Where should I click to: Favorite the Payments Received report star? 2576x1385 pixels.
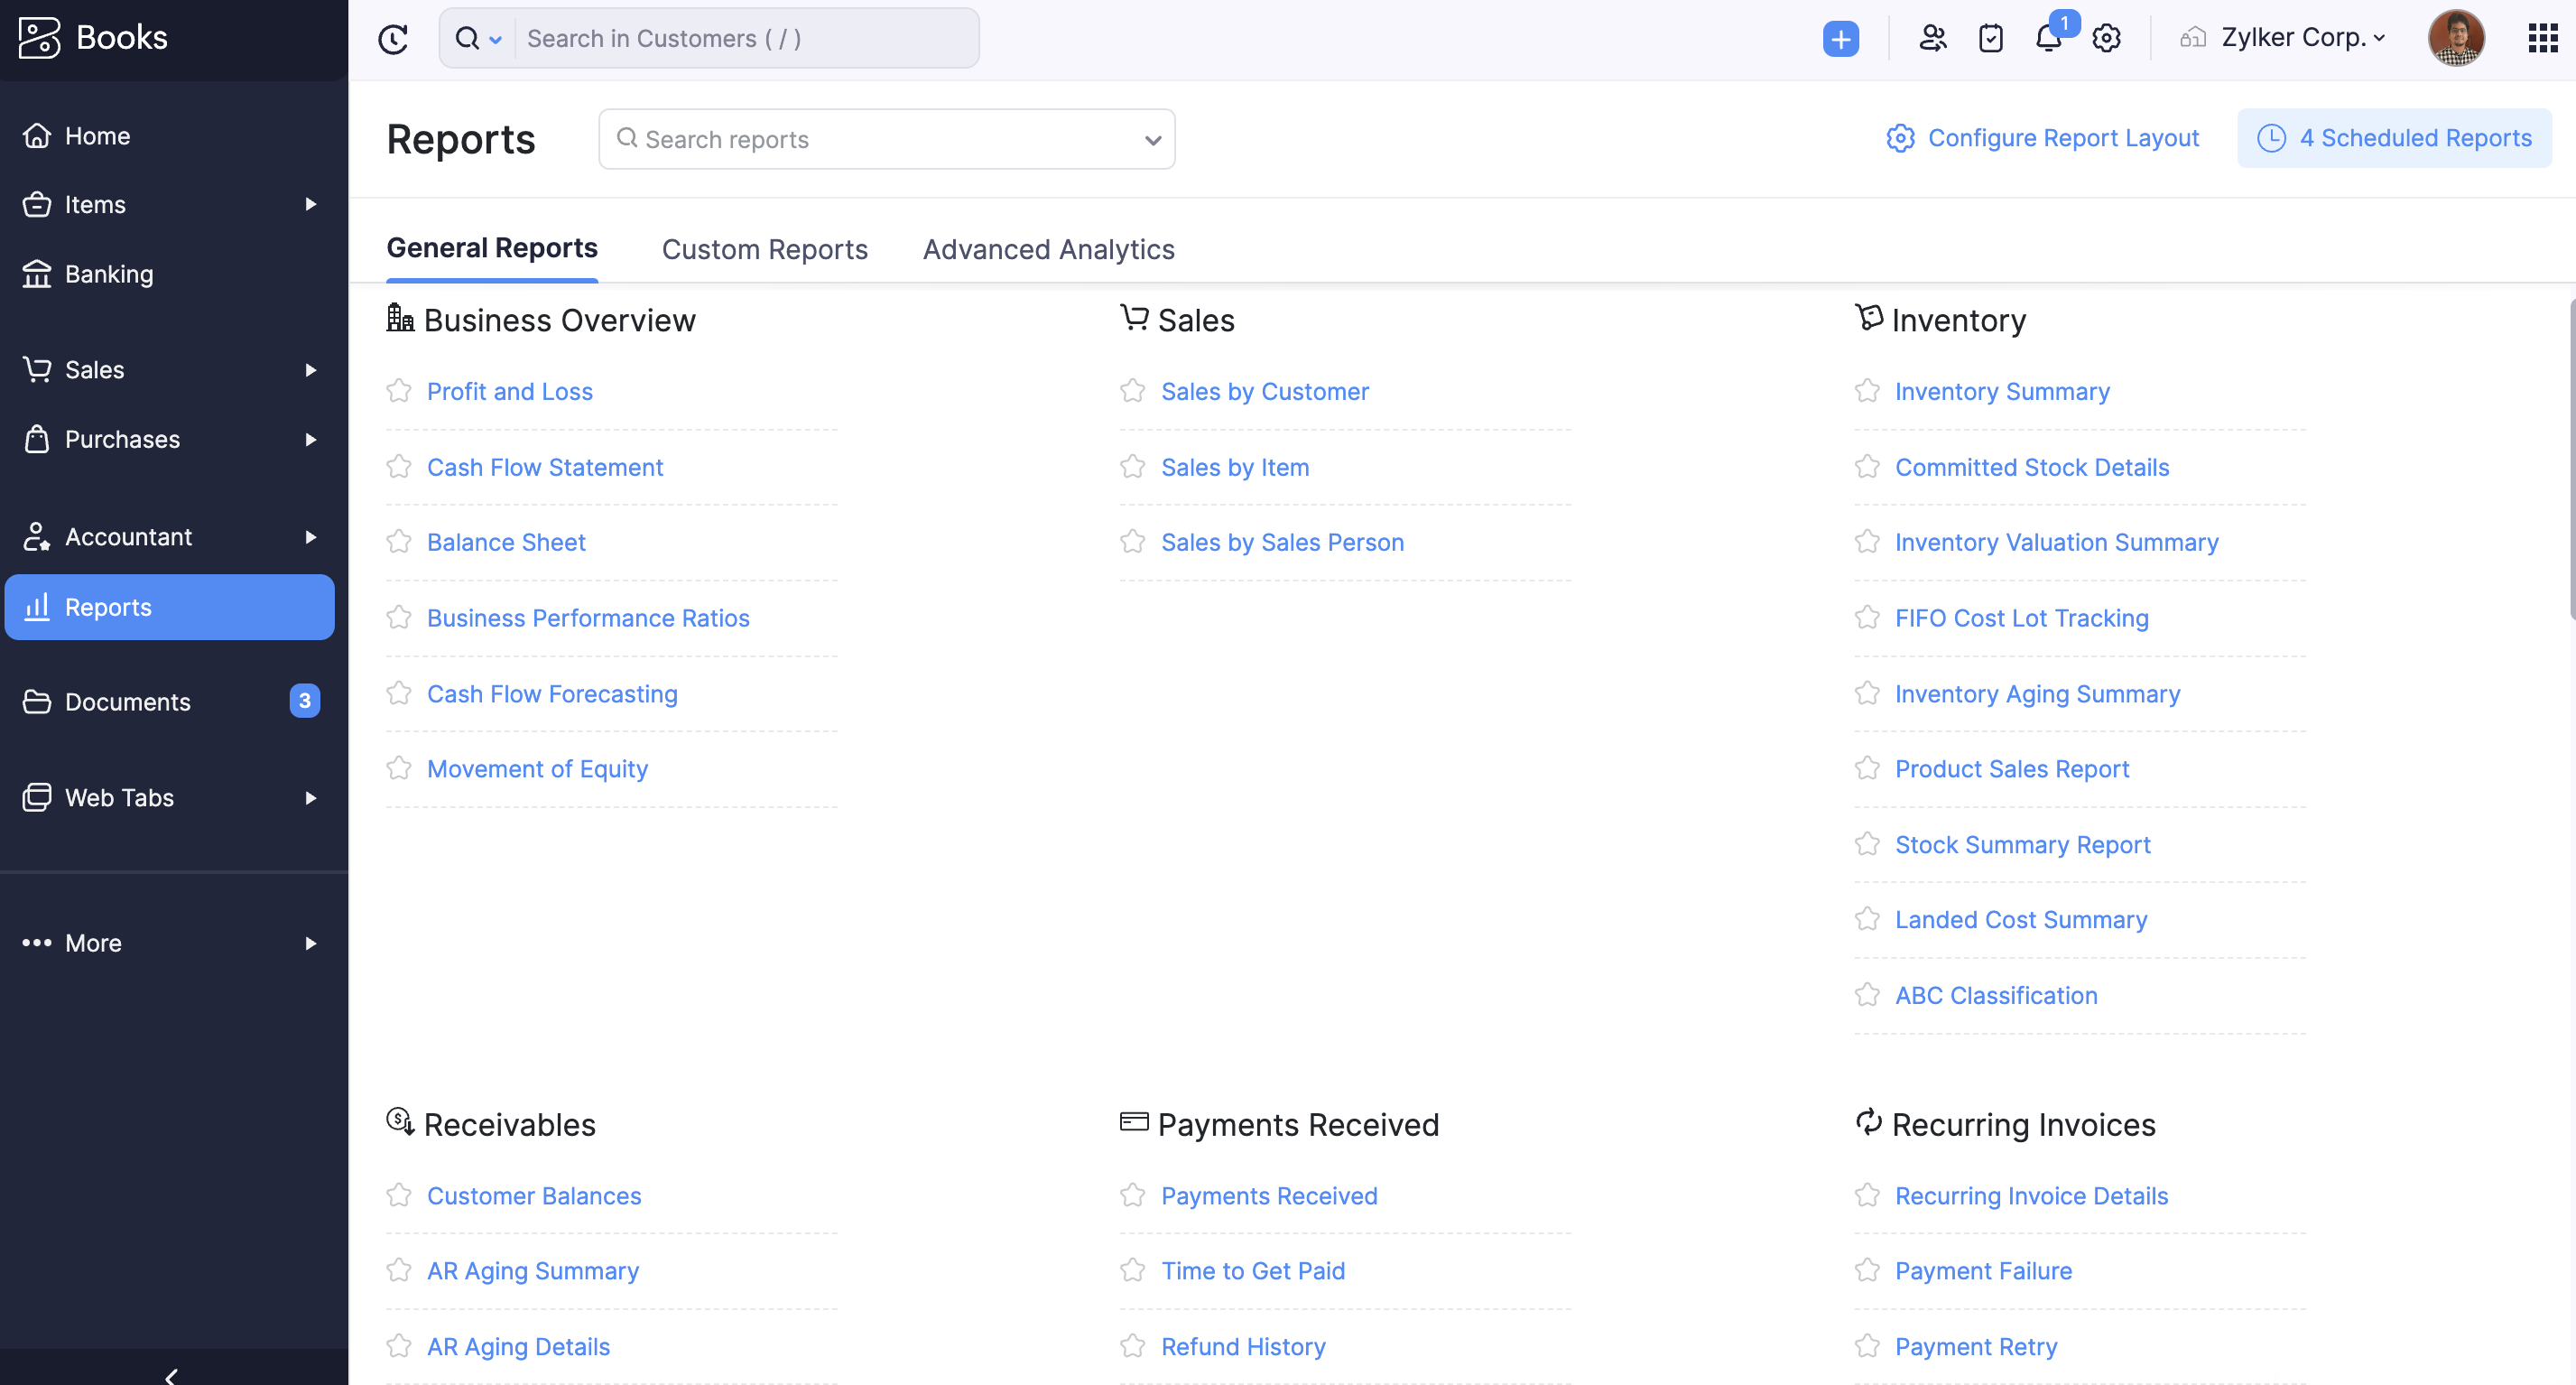click(x=1133, y=1196)
